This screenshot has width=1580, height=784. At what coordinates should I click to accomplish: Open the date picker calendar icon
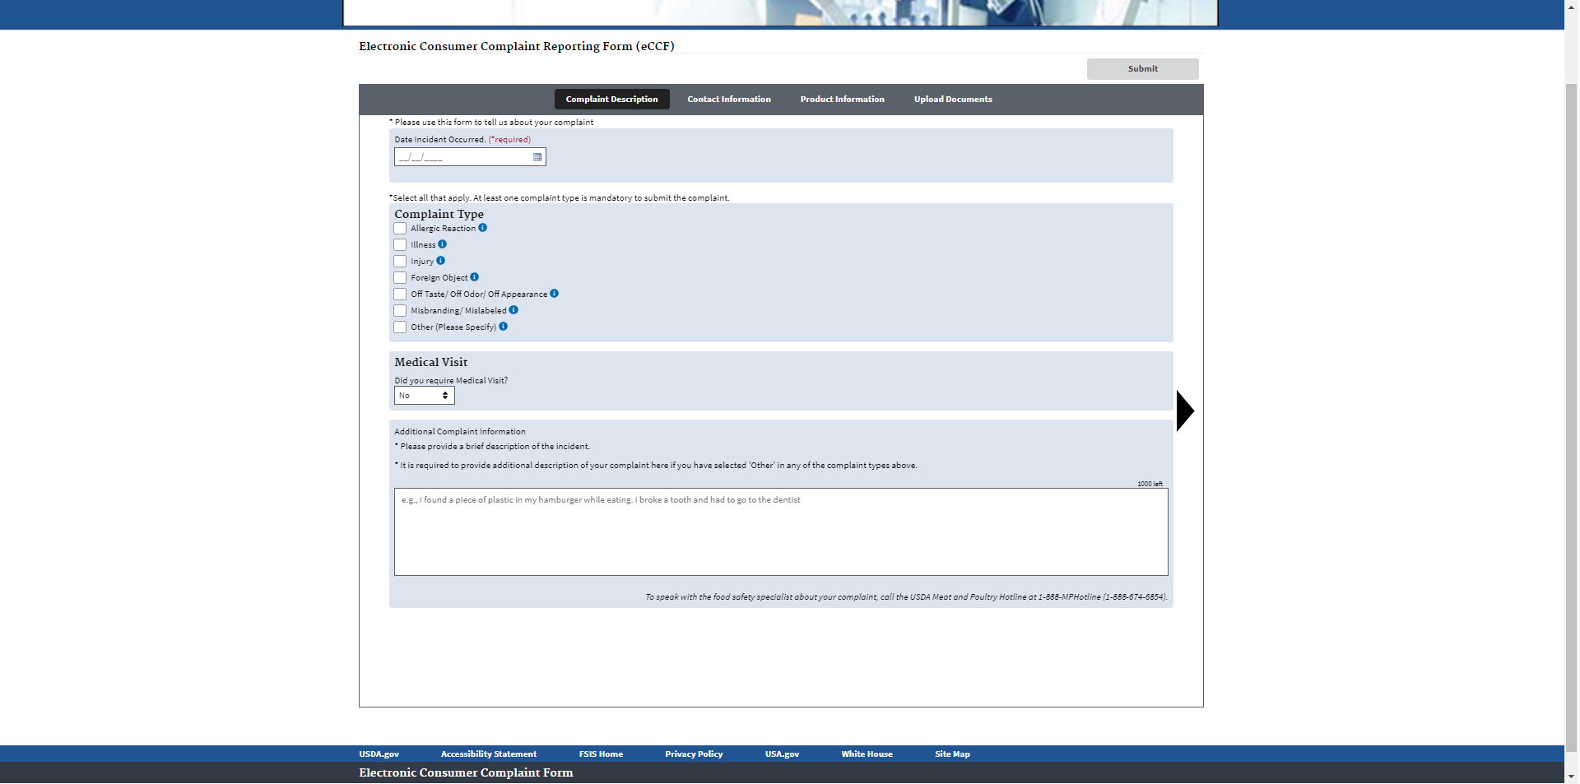537,157
